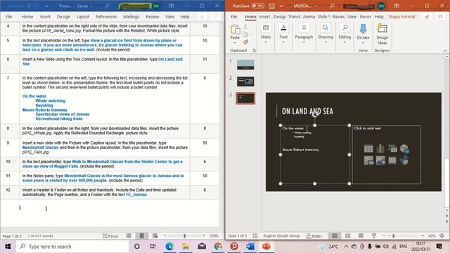This screenshot has height=253, width=450.
Task: Insert SmartArt via the placeholder icon
Action: click(x=392, y=148)
